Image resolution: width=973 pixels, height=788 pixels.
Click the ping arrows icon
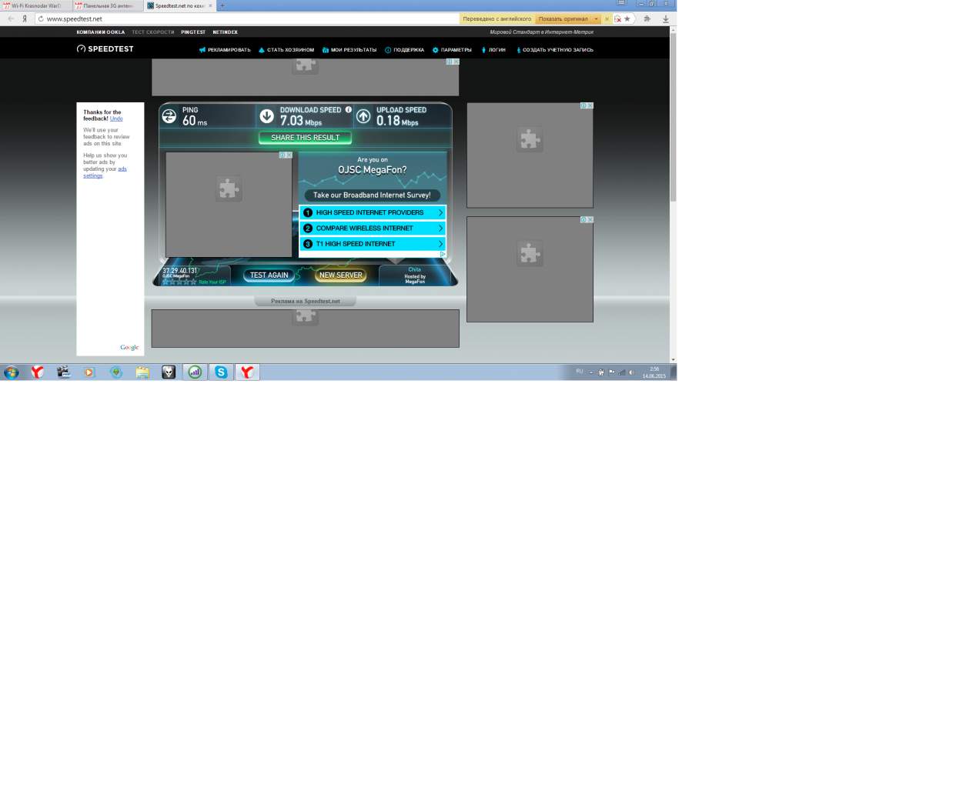pyautogui.click(x=169, y=116)
